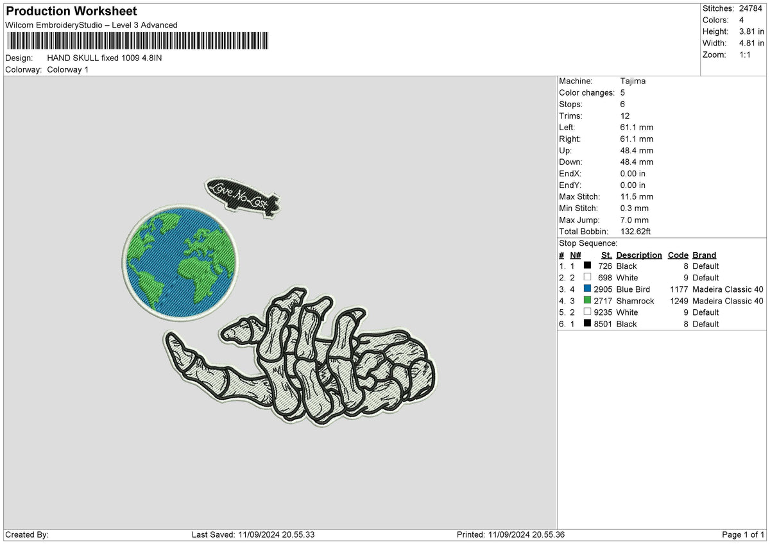Select the Colorway 1 label
Viewport: 770px width, 544px height.
tap(67, 70)
